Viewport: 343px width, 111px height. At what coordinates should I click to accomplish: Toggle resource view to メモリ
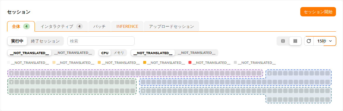point(119,53)
